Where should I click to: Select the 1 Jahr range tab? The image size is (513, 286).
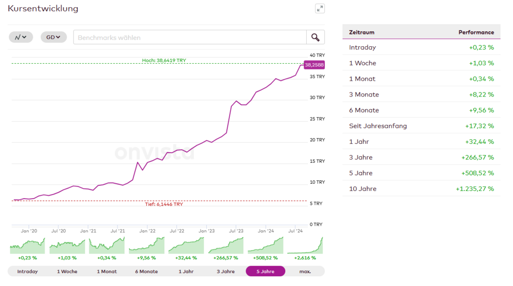186,271
